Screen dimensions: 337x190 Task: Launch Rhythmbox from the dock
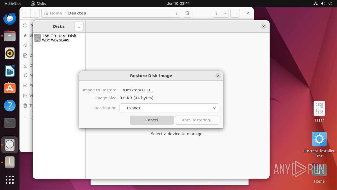[x=10, y=54]
